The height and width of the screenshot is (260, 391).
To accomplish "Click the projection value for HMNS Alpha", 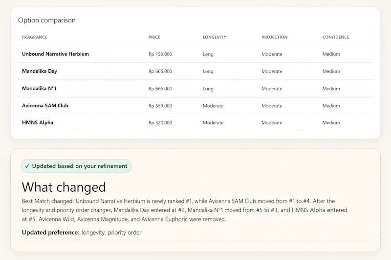I will [272, 122].
